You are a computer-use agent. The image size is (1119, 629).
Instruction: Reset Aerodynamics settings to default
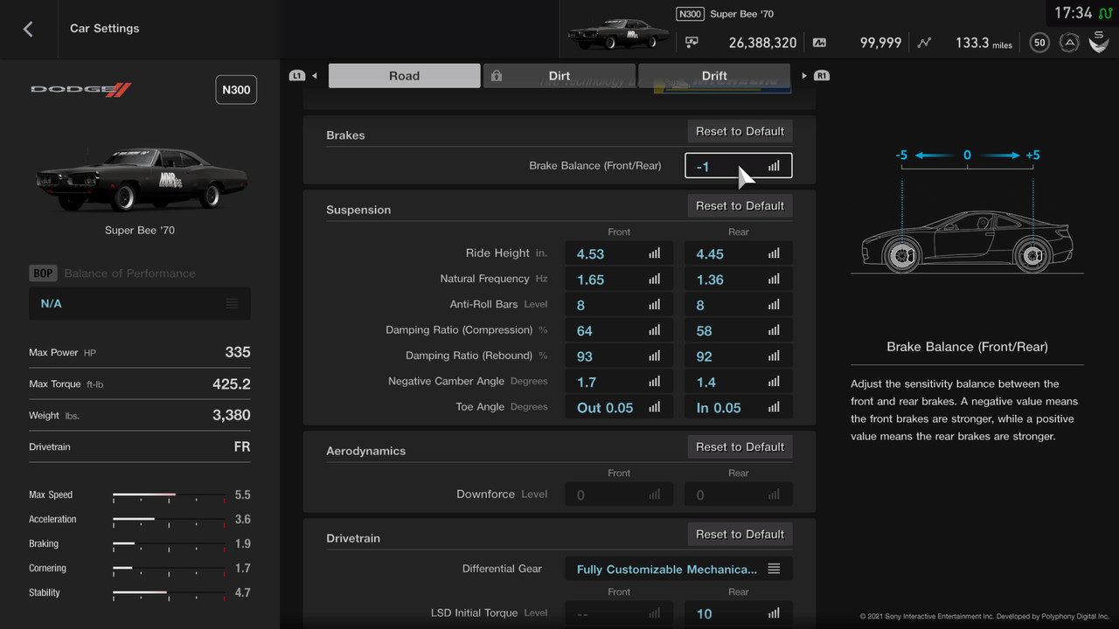point(740,446)
